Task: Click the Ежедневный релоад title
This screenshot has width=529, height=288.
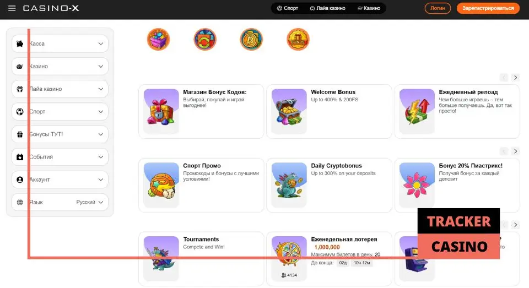Action: click(468, 92)
